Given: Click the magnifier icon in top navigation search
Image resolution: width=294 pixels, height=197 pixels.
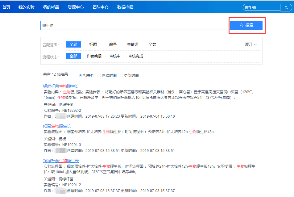Looking at the screenshot, I should click(x=286, y=7).
